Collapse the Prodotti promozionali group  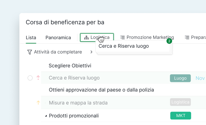click(46, 116)
